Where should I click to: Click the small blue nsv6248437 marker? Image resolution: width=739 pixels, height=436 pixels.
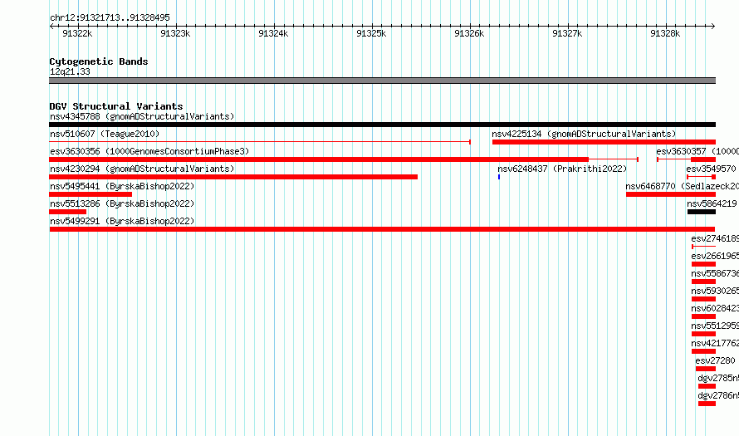click(x=499, y=177)
